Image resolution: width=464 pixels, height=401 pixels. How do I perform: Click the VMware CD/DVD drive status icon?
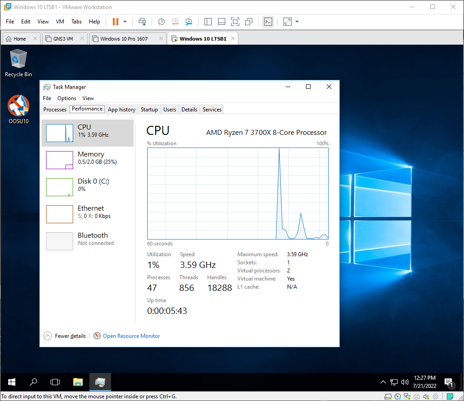[398, 396]
